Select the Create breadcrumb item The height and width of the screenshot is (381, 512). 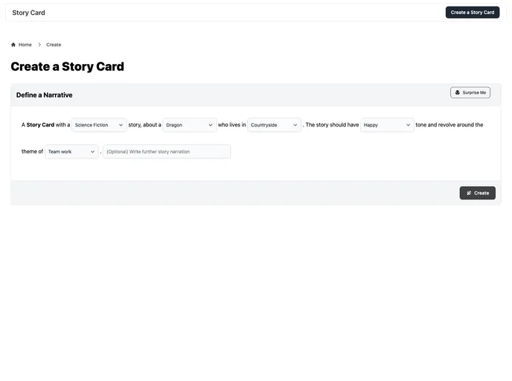pos(54,45)
